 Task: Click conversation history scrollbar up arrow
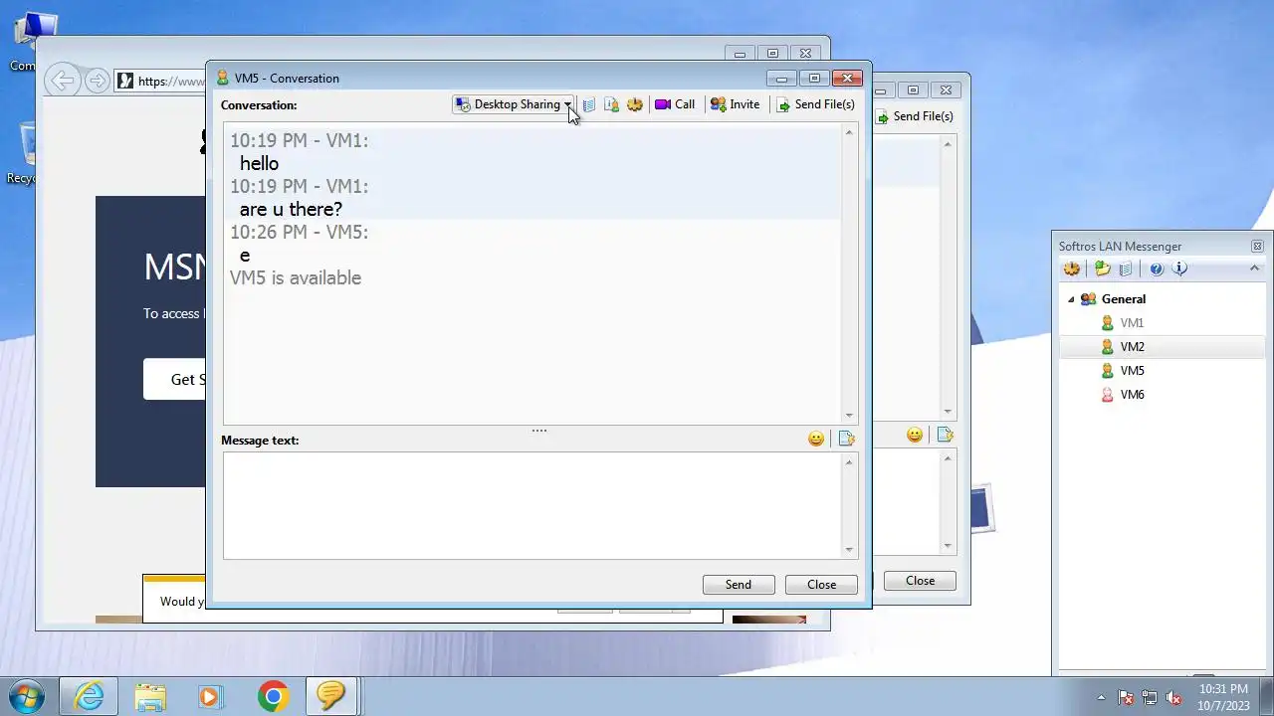(x=849, y=132)
